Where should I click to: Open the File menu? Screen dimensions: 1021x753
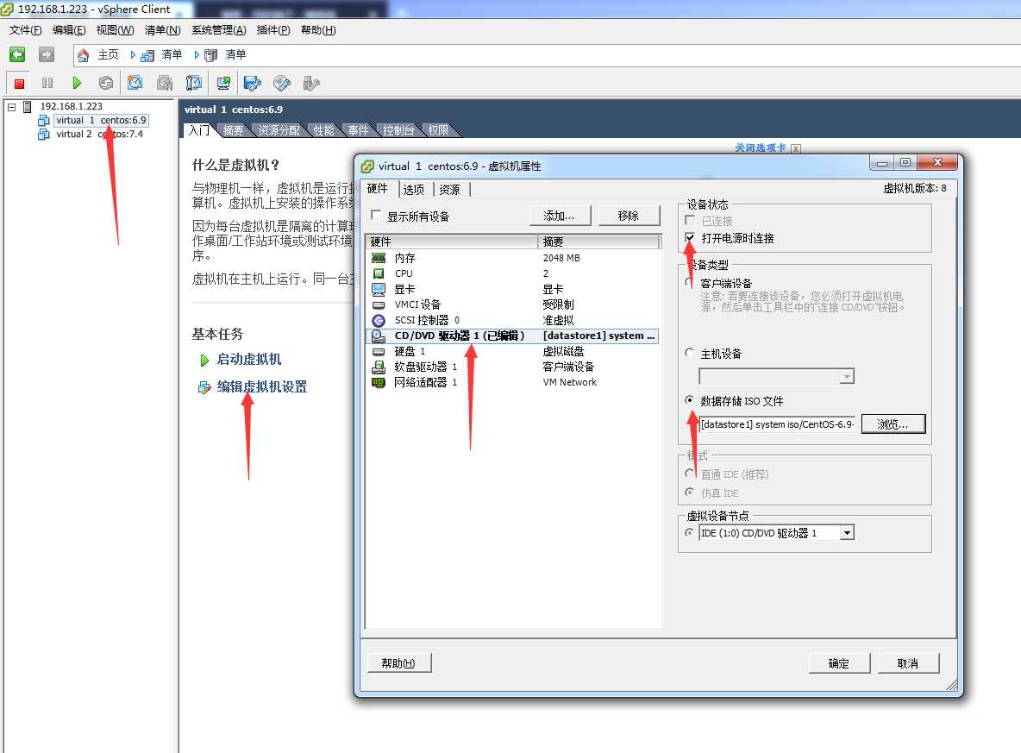pos(25,30)
